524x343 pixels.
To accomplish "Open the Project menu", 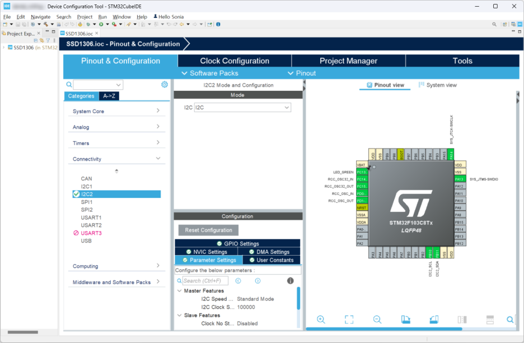I will [x=85, y=17].
